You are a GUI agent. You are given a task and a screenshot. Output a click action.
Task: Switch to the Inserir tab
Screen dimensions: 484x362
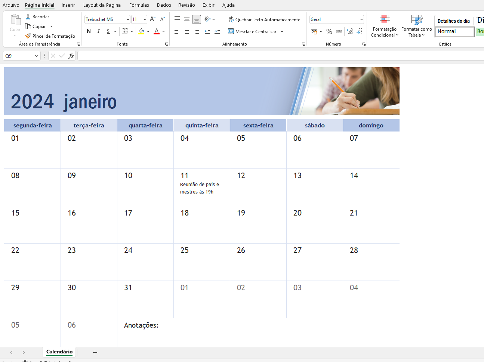pos(68,5)
